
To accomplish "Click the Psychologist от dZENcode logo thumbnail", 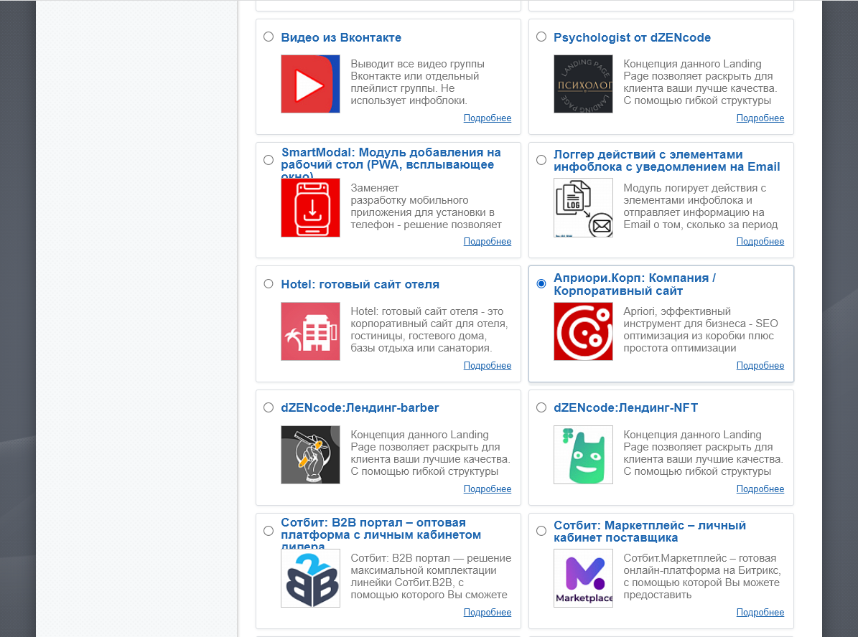I will [x=583, y=84].
